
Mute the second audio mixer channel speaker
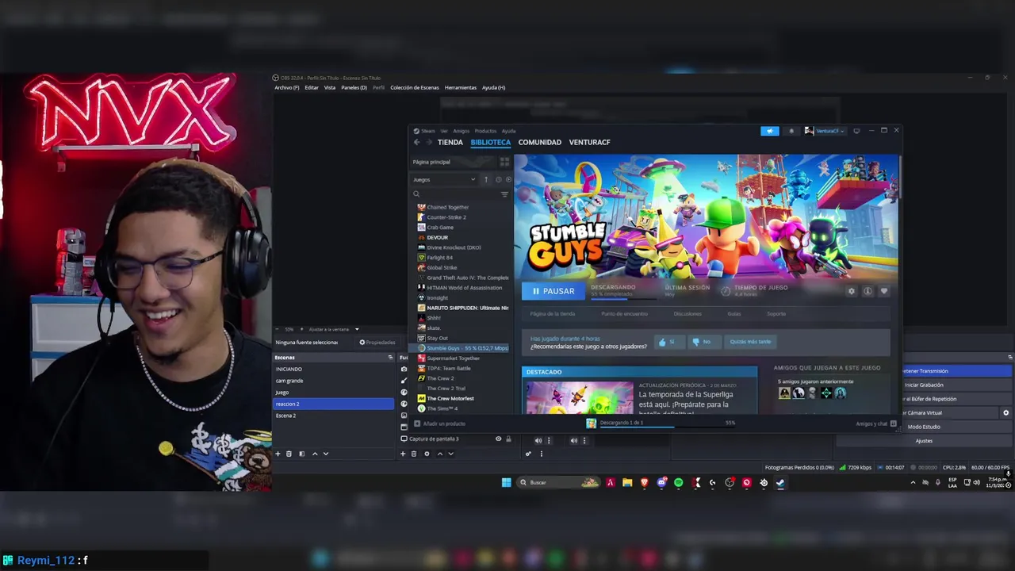point(573,440)
